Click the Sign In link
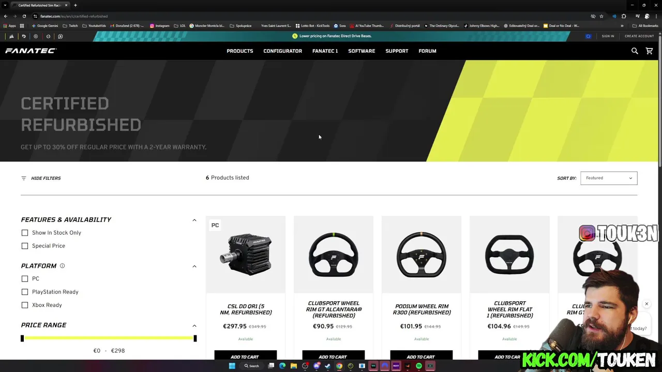 tap(608, 36)
